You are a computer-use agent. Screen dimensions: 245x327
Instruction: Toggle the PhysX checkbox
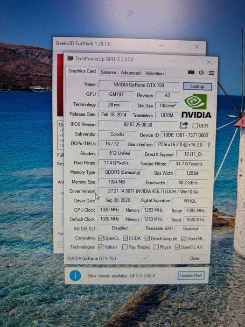pos(156,247)
